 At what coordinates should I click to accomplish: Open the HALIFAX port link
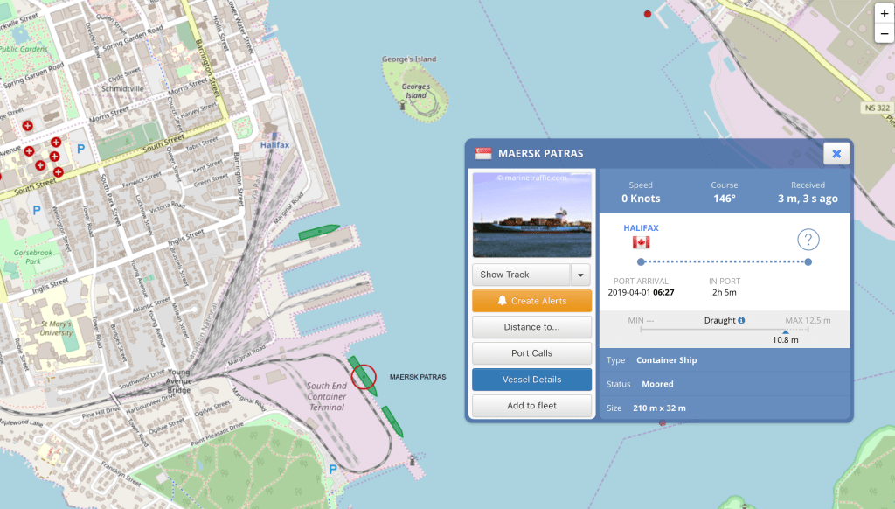[x=641, y=227]
